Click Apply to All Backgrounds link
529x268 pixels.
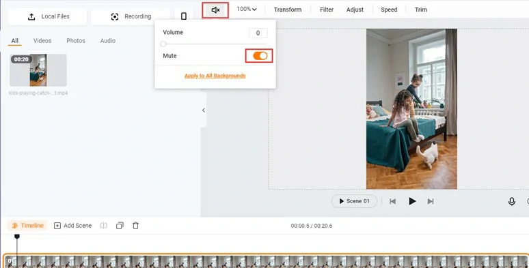(x=215, y=76)
